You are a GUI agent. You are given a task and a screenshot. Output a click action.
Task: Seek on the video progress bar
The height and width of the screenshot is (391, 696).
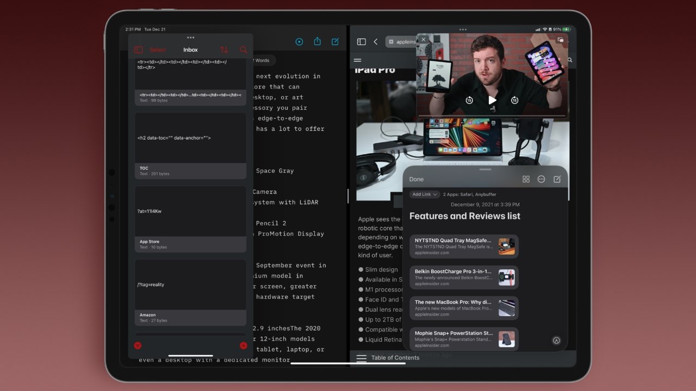pos(492,116)
